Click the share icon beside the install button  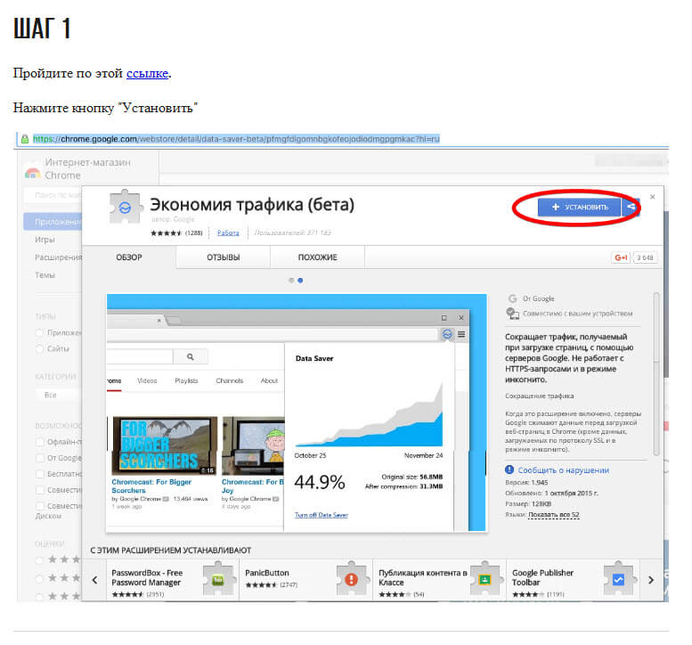631,207
